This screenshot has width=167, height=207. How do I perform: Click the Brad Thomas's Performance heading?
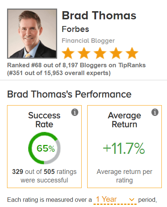(x=69, y=94)
